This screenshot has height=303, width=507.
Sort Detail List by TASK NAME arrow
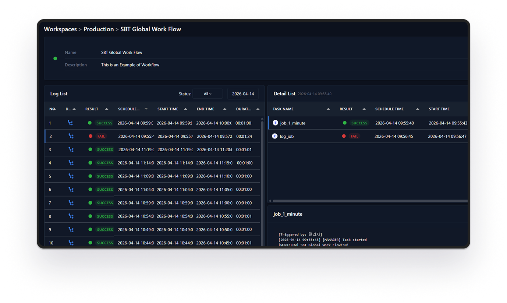[x=328, y=109]
